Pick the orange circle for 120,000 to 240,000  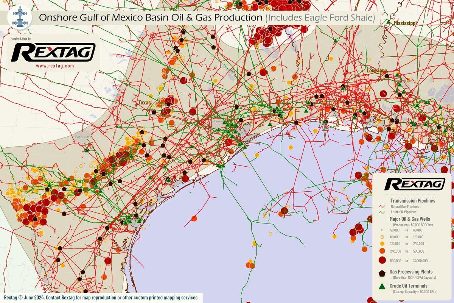pyautogui.click(x=382, y=244)
